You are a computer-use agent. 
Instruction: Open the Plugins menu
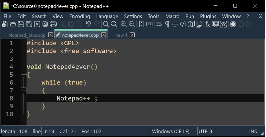pyautogui.click(x=208, y=16)
